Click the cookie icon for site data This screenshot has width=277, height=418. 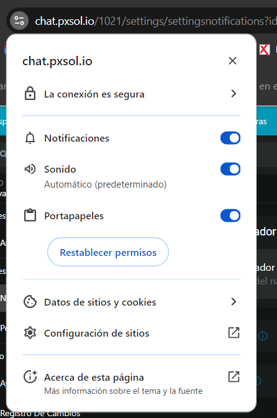coord(30,302)
